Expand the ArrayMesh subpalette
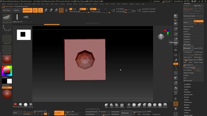 (x=188, y=84)
